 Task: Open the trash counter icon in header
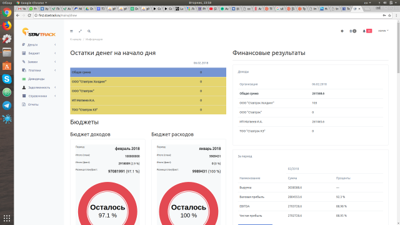(352, 31)
